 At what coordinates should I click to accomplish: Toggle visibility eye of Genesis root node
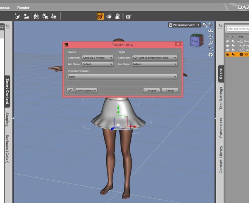click(227, 41)
